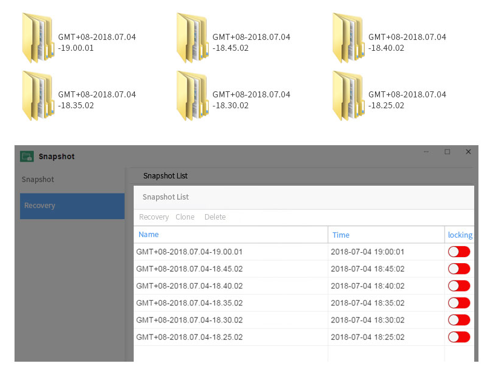
Task: Minimize the Snapshot window
Action: pyautogui.click(x=426, y=152)
